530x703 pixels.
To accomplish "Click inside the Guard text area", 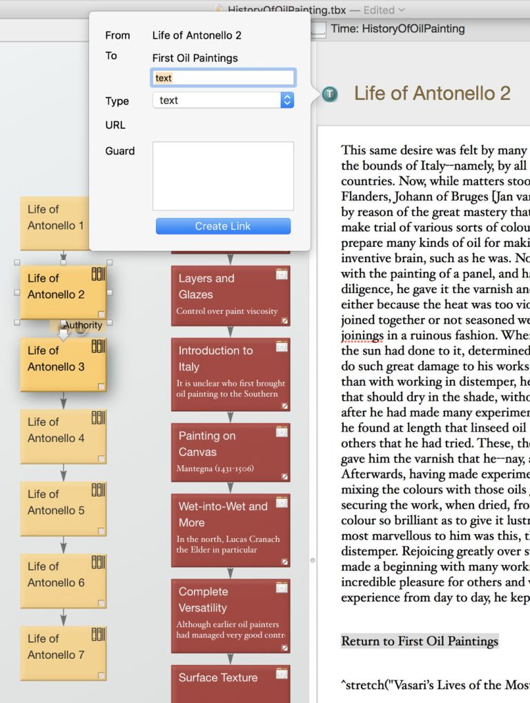I will pyautogui.click(x=224, y=176).
